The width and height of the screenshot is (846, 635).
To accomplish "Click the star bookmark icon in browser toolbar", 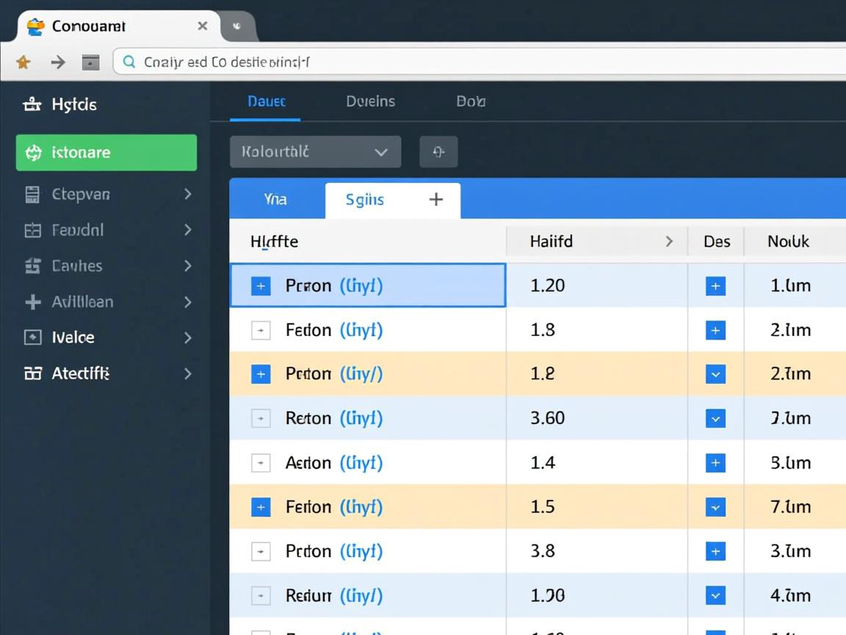I will click(x=23, y=62).
